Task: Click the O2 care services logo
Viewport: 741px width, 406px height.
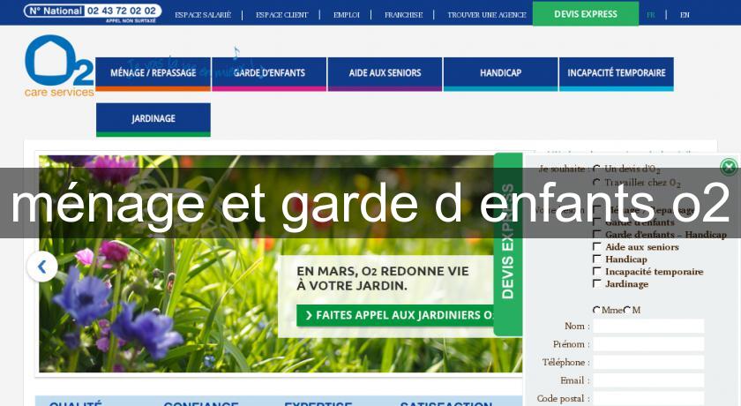Action: tap(59, 66)
